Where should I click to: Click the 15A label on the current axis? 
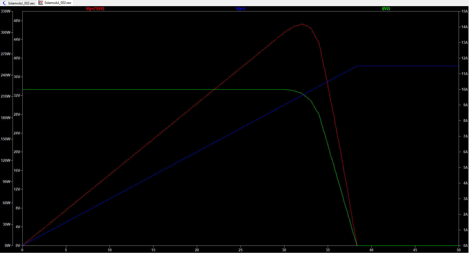tap(465, 11)
